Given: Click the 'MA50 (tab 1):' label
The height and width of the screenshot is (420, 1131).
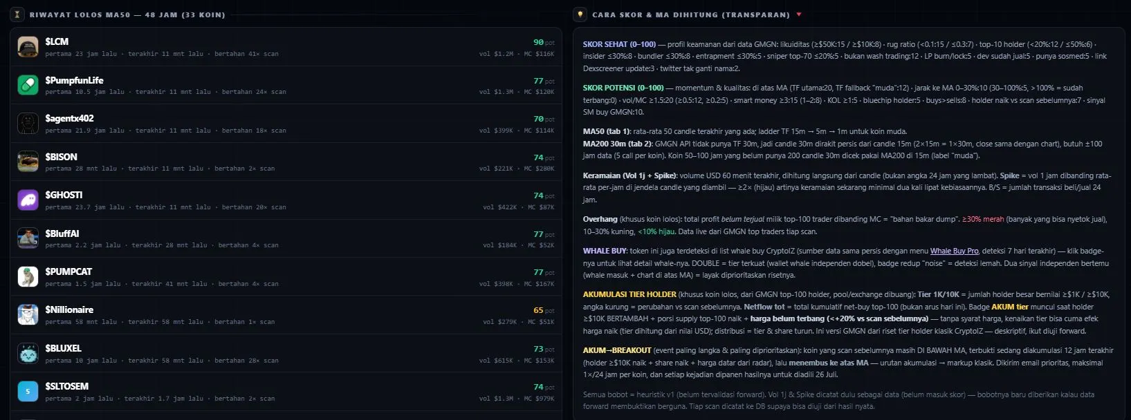Looking at the screenshot, I should click(607, 131).
